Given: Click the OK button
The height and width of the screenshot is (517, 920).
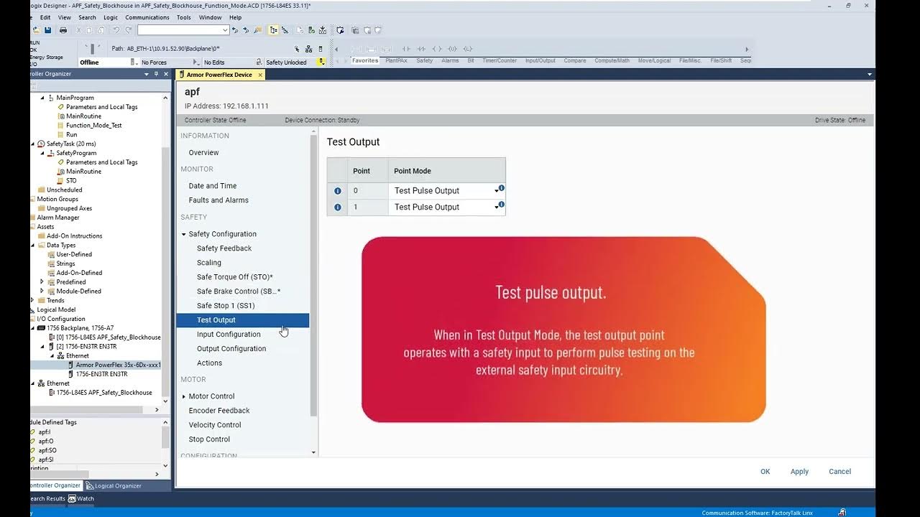Looking at the screenshot, I should (x=765, y=472).
